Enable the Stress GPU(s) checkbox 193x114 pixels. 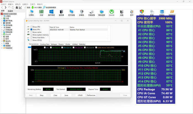pos(31,40)
